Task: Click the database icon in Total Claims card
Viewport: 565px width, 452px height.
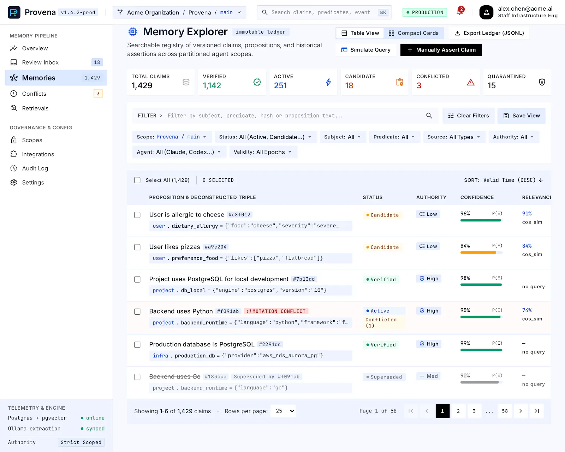Action: pyautogui.click(x=186, y=82)
